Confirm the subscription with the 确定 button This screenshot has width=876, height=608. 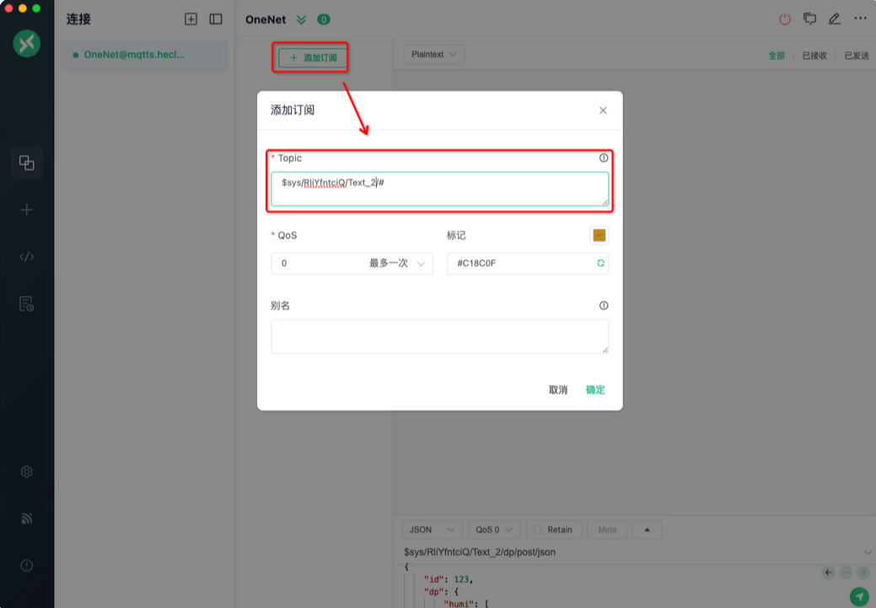coord(594,390)
